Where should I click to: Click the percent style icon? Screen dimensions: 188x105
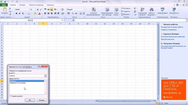(73, 13)
